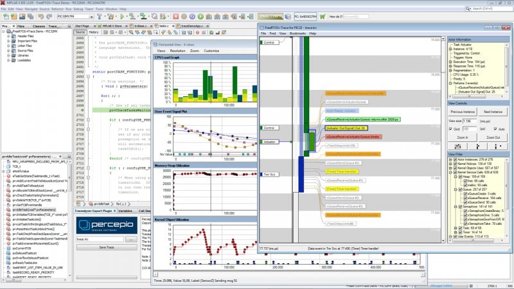Click the blue cube icon beside PC field
514x289 pixels.
click(288, 17)
